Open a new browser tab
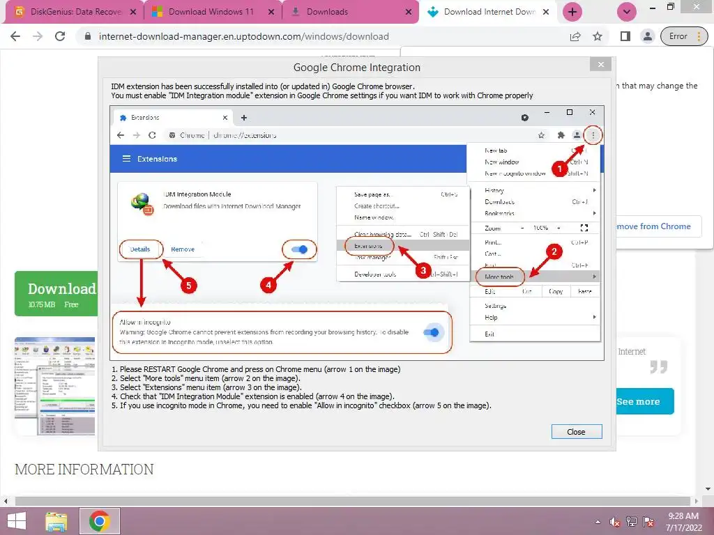The image size is (714, 535). tap(572, 12)
